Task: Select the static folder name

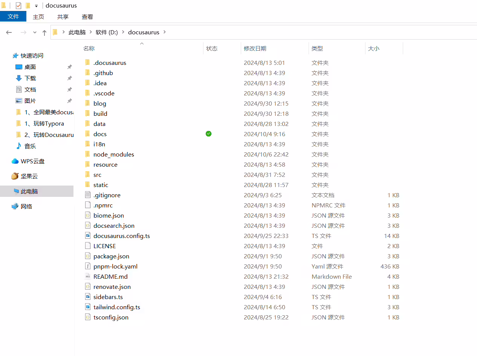Action: (x=101, y=185)
